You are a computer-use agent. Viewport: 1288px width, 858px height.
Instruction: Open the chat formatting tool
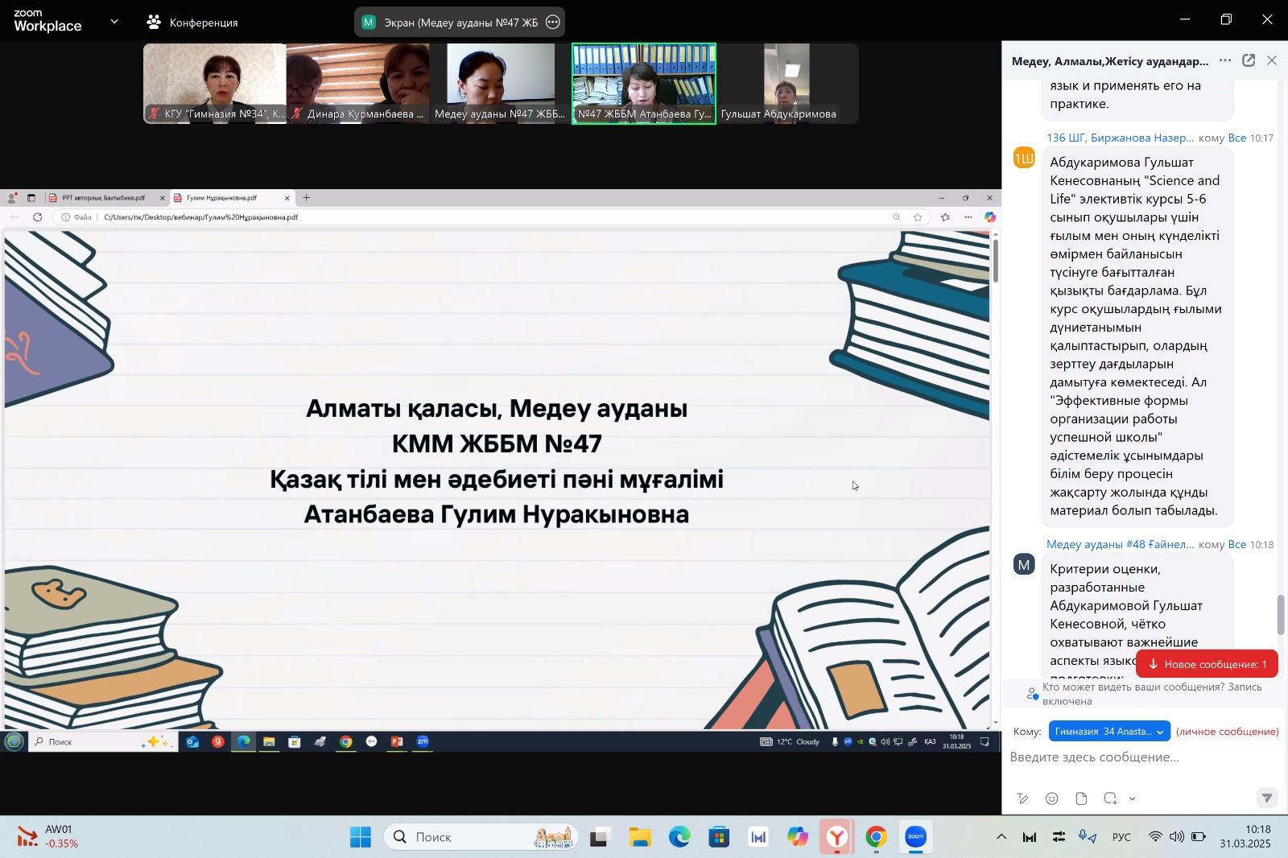pyautogui.click(x=1022, y=798)
